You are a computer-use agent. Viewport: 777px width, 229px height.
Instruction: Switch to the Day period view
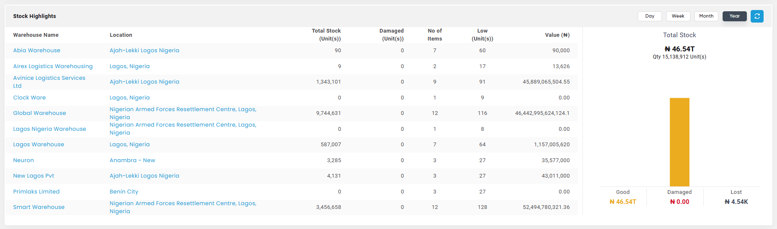pos(649,16)
